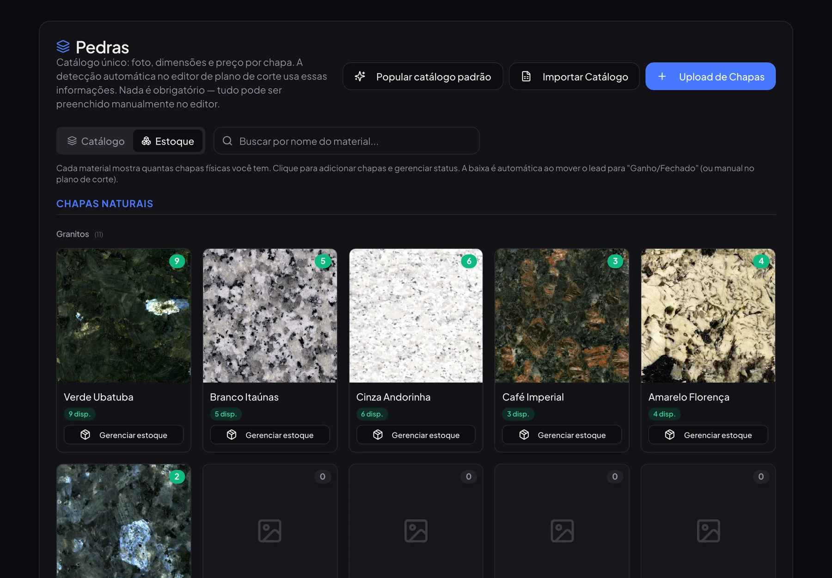Click the image placeholder icon in second-row fourth card
Viewport: 832px width, 578px height.
pyautogui.click(x=562, y=531)
